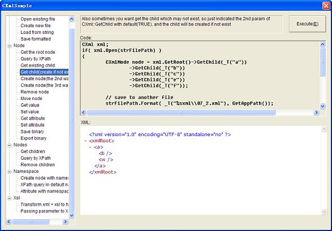The height and width of the screenshot is (231, 332).
Task: Select the 'Xsl' group label
Action: [16, 198]
